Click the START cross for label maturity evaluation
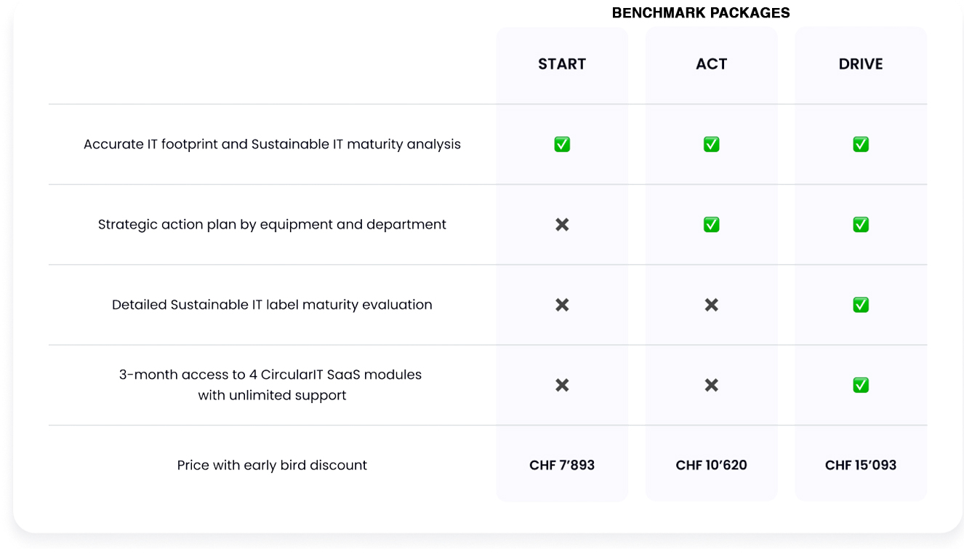Screen dimensions: 964x558 (x=562, y=305)
